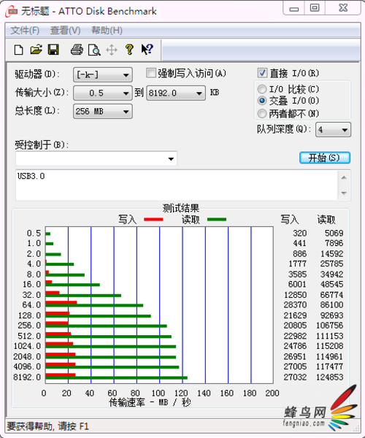Expand the 0.5 transfer size start dropdown
Screen dimensions: 365x438
coord(103,93)
